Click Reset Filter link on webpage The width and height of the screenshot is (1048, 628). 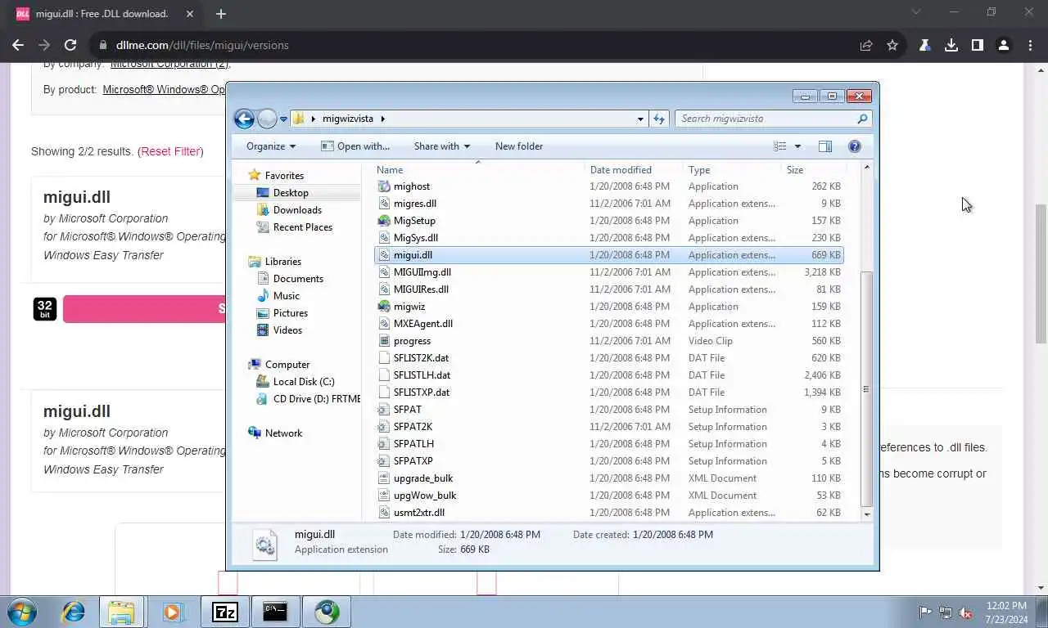[x=170, y=151]
